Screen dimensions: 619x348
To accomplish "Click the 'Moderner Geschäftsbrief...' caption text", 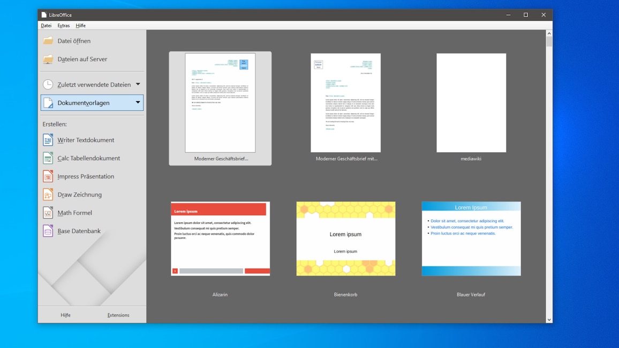I will pyautogui.click(x=221, y=158).
